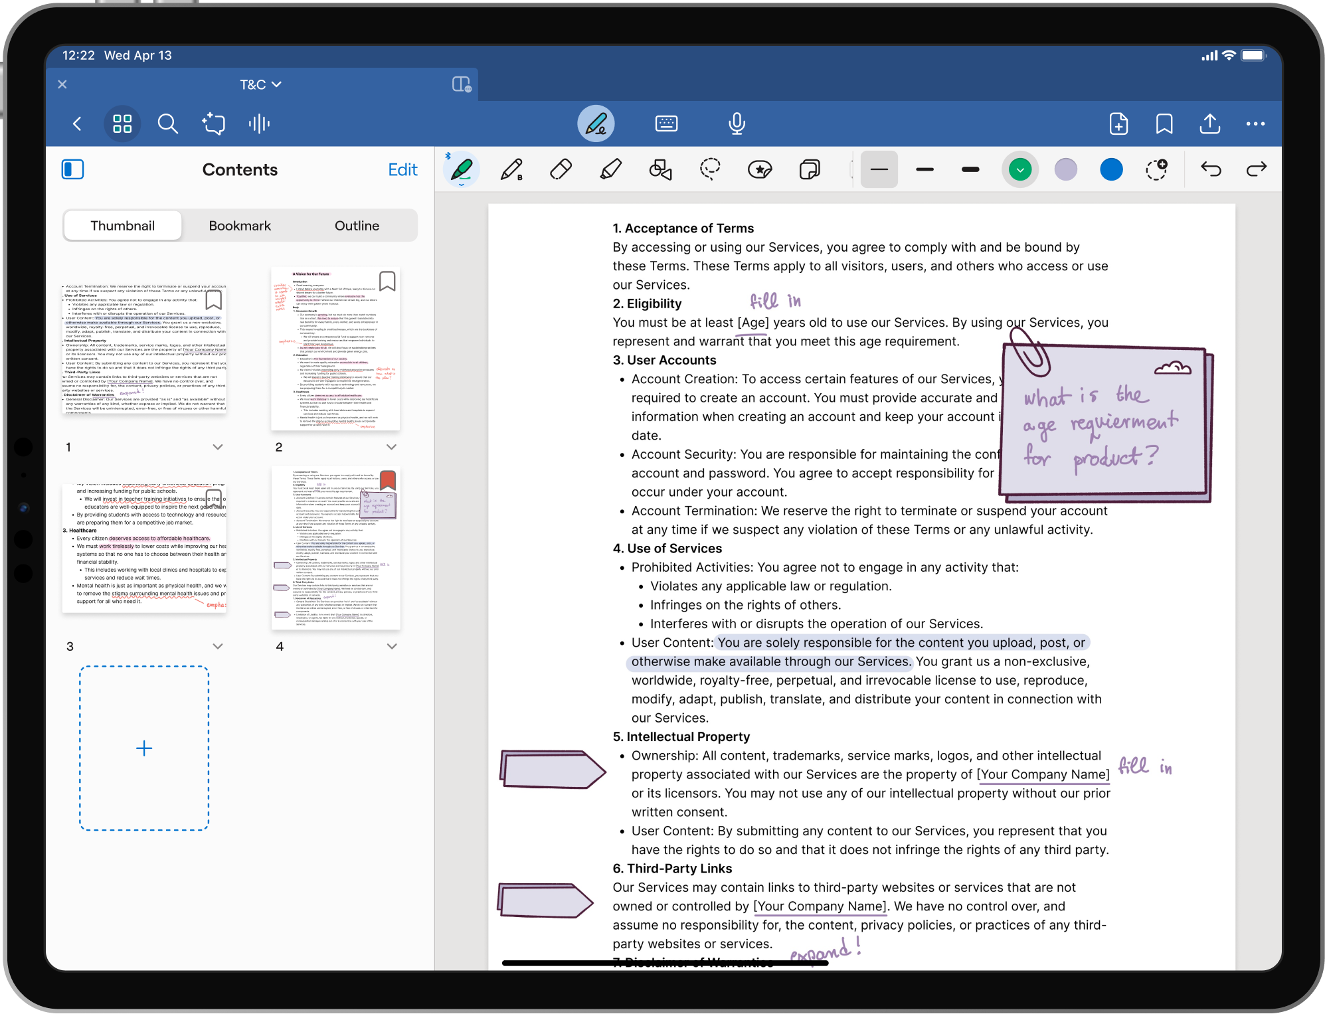Expand the chevron under page 1 thumbnail
Viewport: 1325px width, 1014px height.
(x=218, y=446)
